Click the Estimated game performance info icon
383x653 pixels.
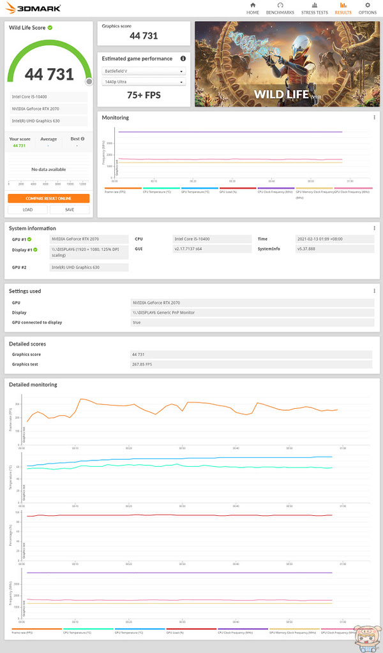coord(183,59)
